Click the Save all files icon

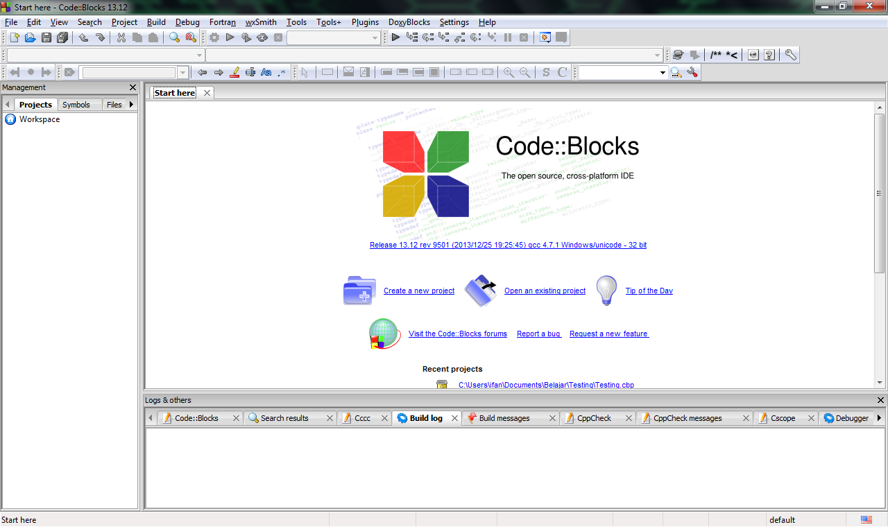coord(63,37)
